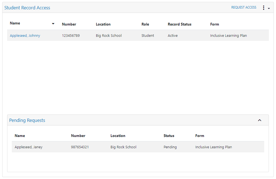The width and height of the screenshot is (276, 179).
Task: Click the Name header in Pending Requests
Action: [20, 136]
